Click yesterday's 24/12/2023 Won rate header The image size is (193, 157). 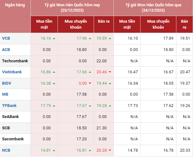tap(153, 8)
